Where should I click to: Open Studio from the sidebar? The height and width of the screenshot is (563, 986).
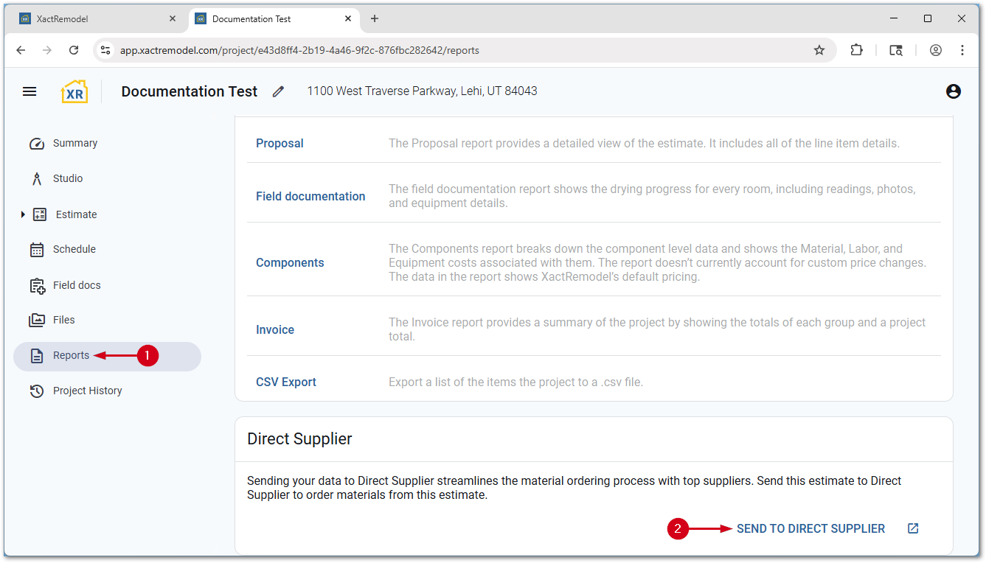(68, 178)
